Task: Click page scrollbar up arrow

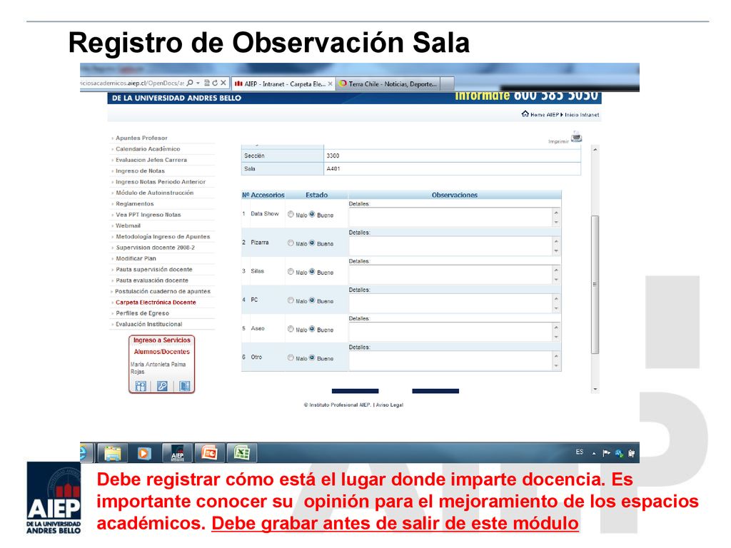Action: (595, 150)
